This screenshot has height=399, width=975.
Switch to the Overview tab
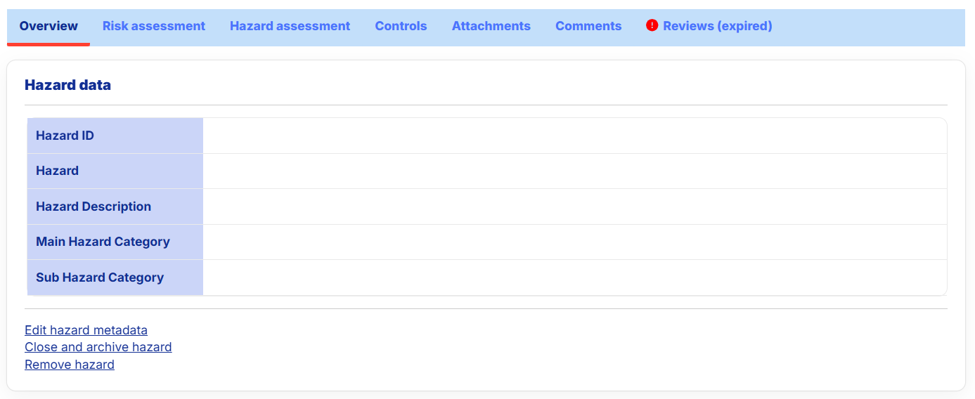[49, 26]
